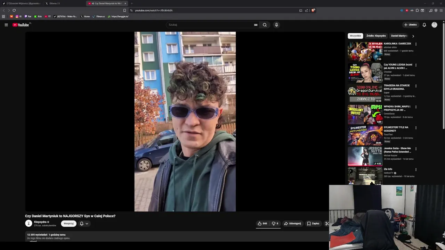The image size is (445, 250).
Task: Open KAROLINKA I DARECZEK thumbnail
Action: coord(365,51)
